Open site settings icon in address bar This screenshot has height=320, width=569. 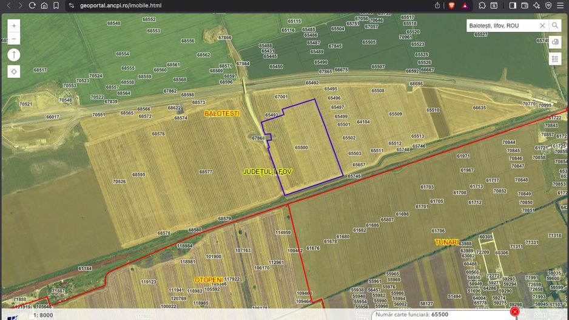[72, 5]
